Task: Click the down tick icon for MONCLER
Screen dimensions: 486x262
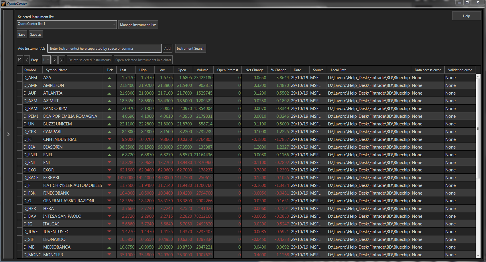Action: coord(109,254)
